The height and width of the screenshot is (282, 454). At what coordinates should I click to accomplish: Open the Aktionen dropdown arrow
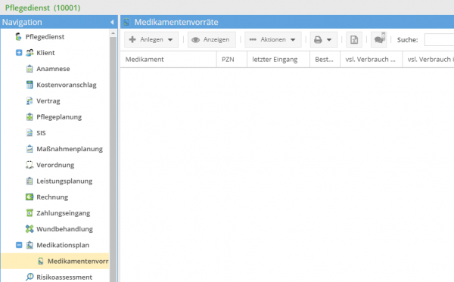click(293, 39)
